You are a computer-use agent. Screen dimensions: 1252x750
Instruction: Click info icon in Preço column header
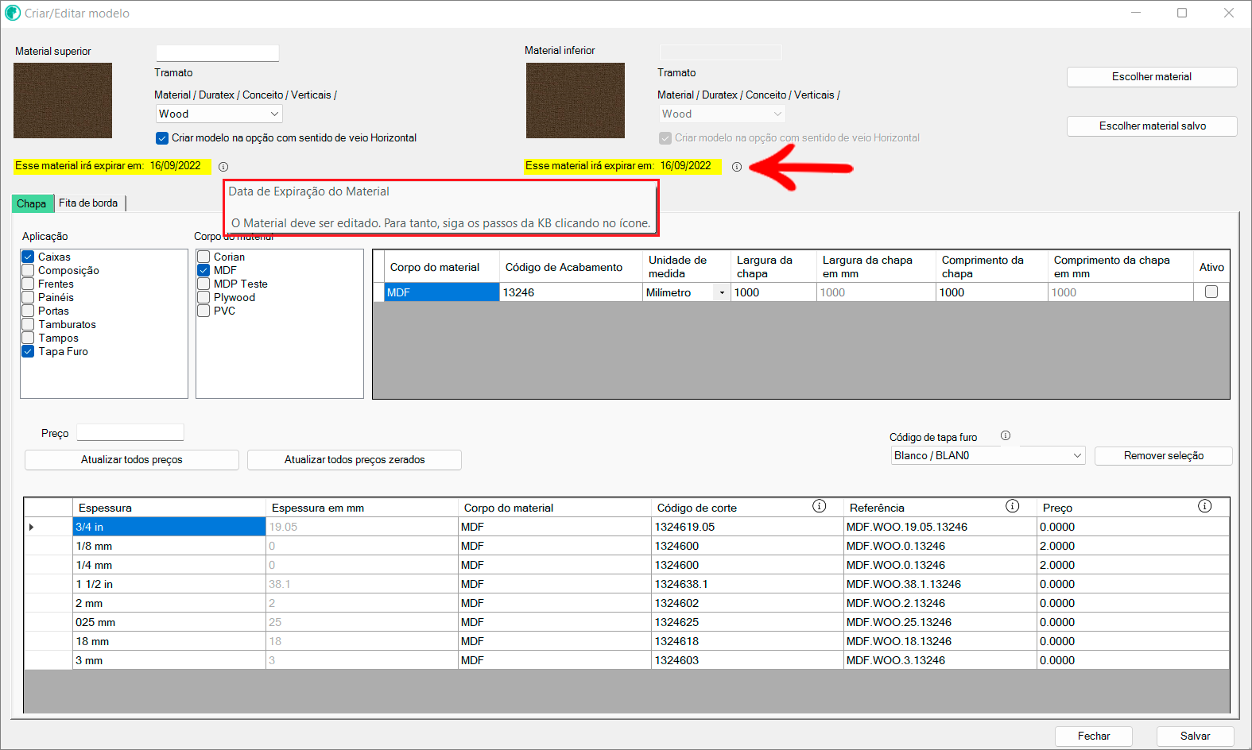(1205, 506)
